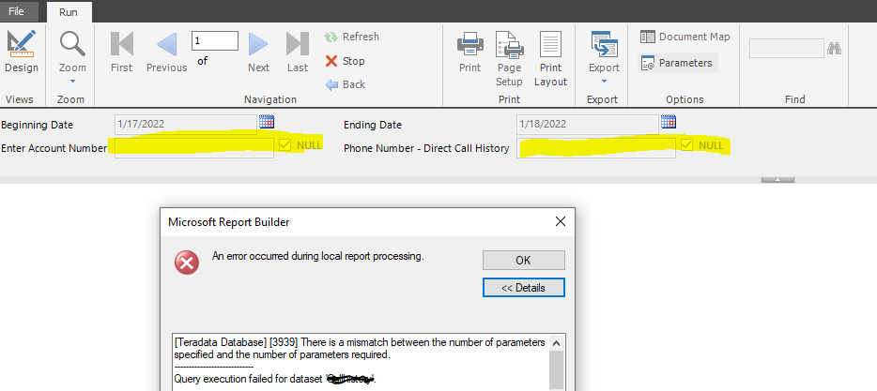Click OK in error dialog
The width and height of the screenshot is (877, 391).
point(524,261)
